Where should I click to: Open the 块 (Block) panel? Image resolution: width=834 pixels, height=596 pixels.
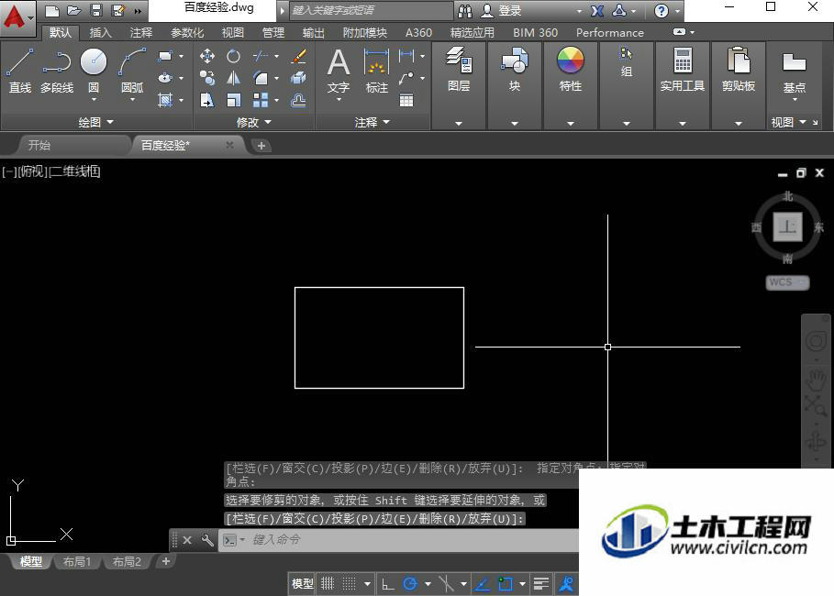pyautogui.click(x=515, y=70)
